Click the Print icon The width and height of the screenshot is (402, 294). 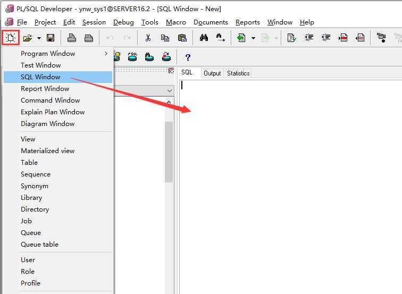72,38
